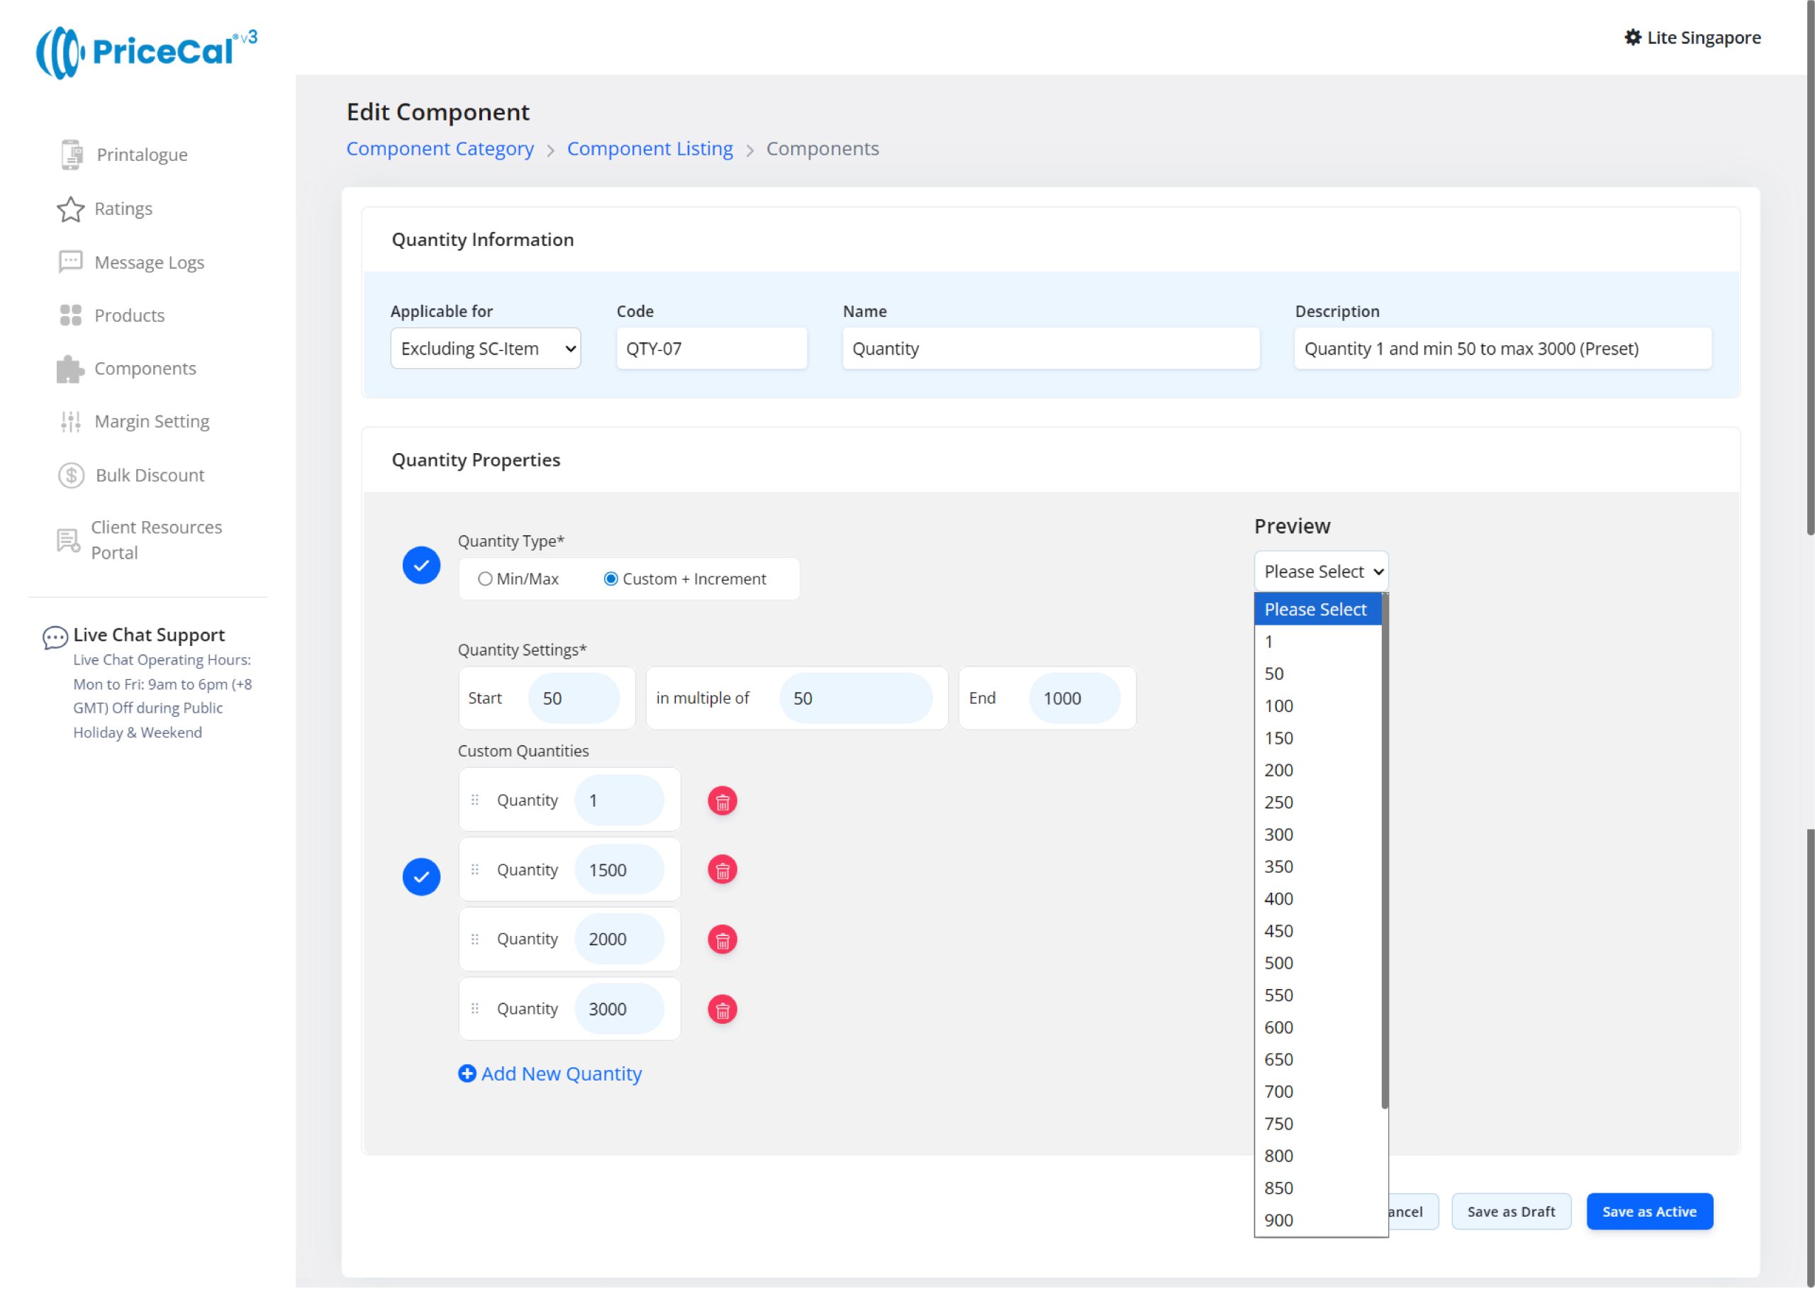Open Margin Setting in the sidebar
This screenshot has height=1289, width=1815.
(152, 421)
